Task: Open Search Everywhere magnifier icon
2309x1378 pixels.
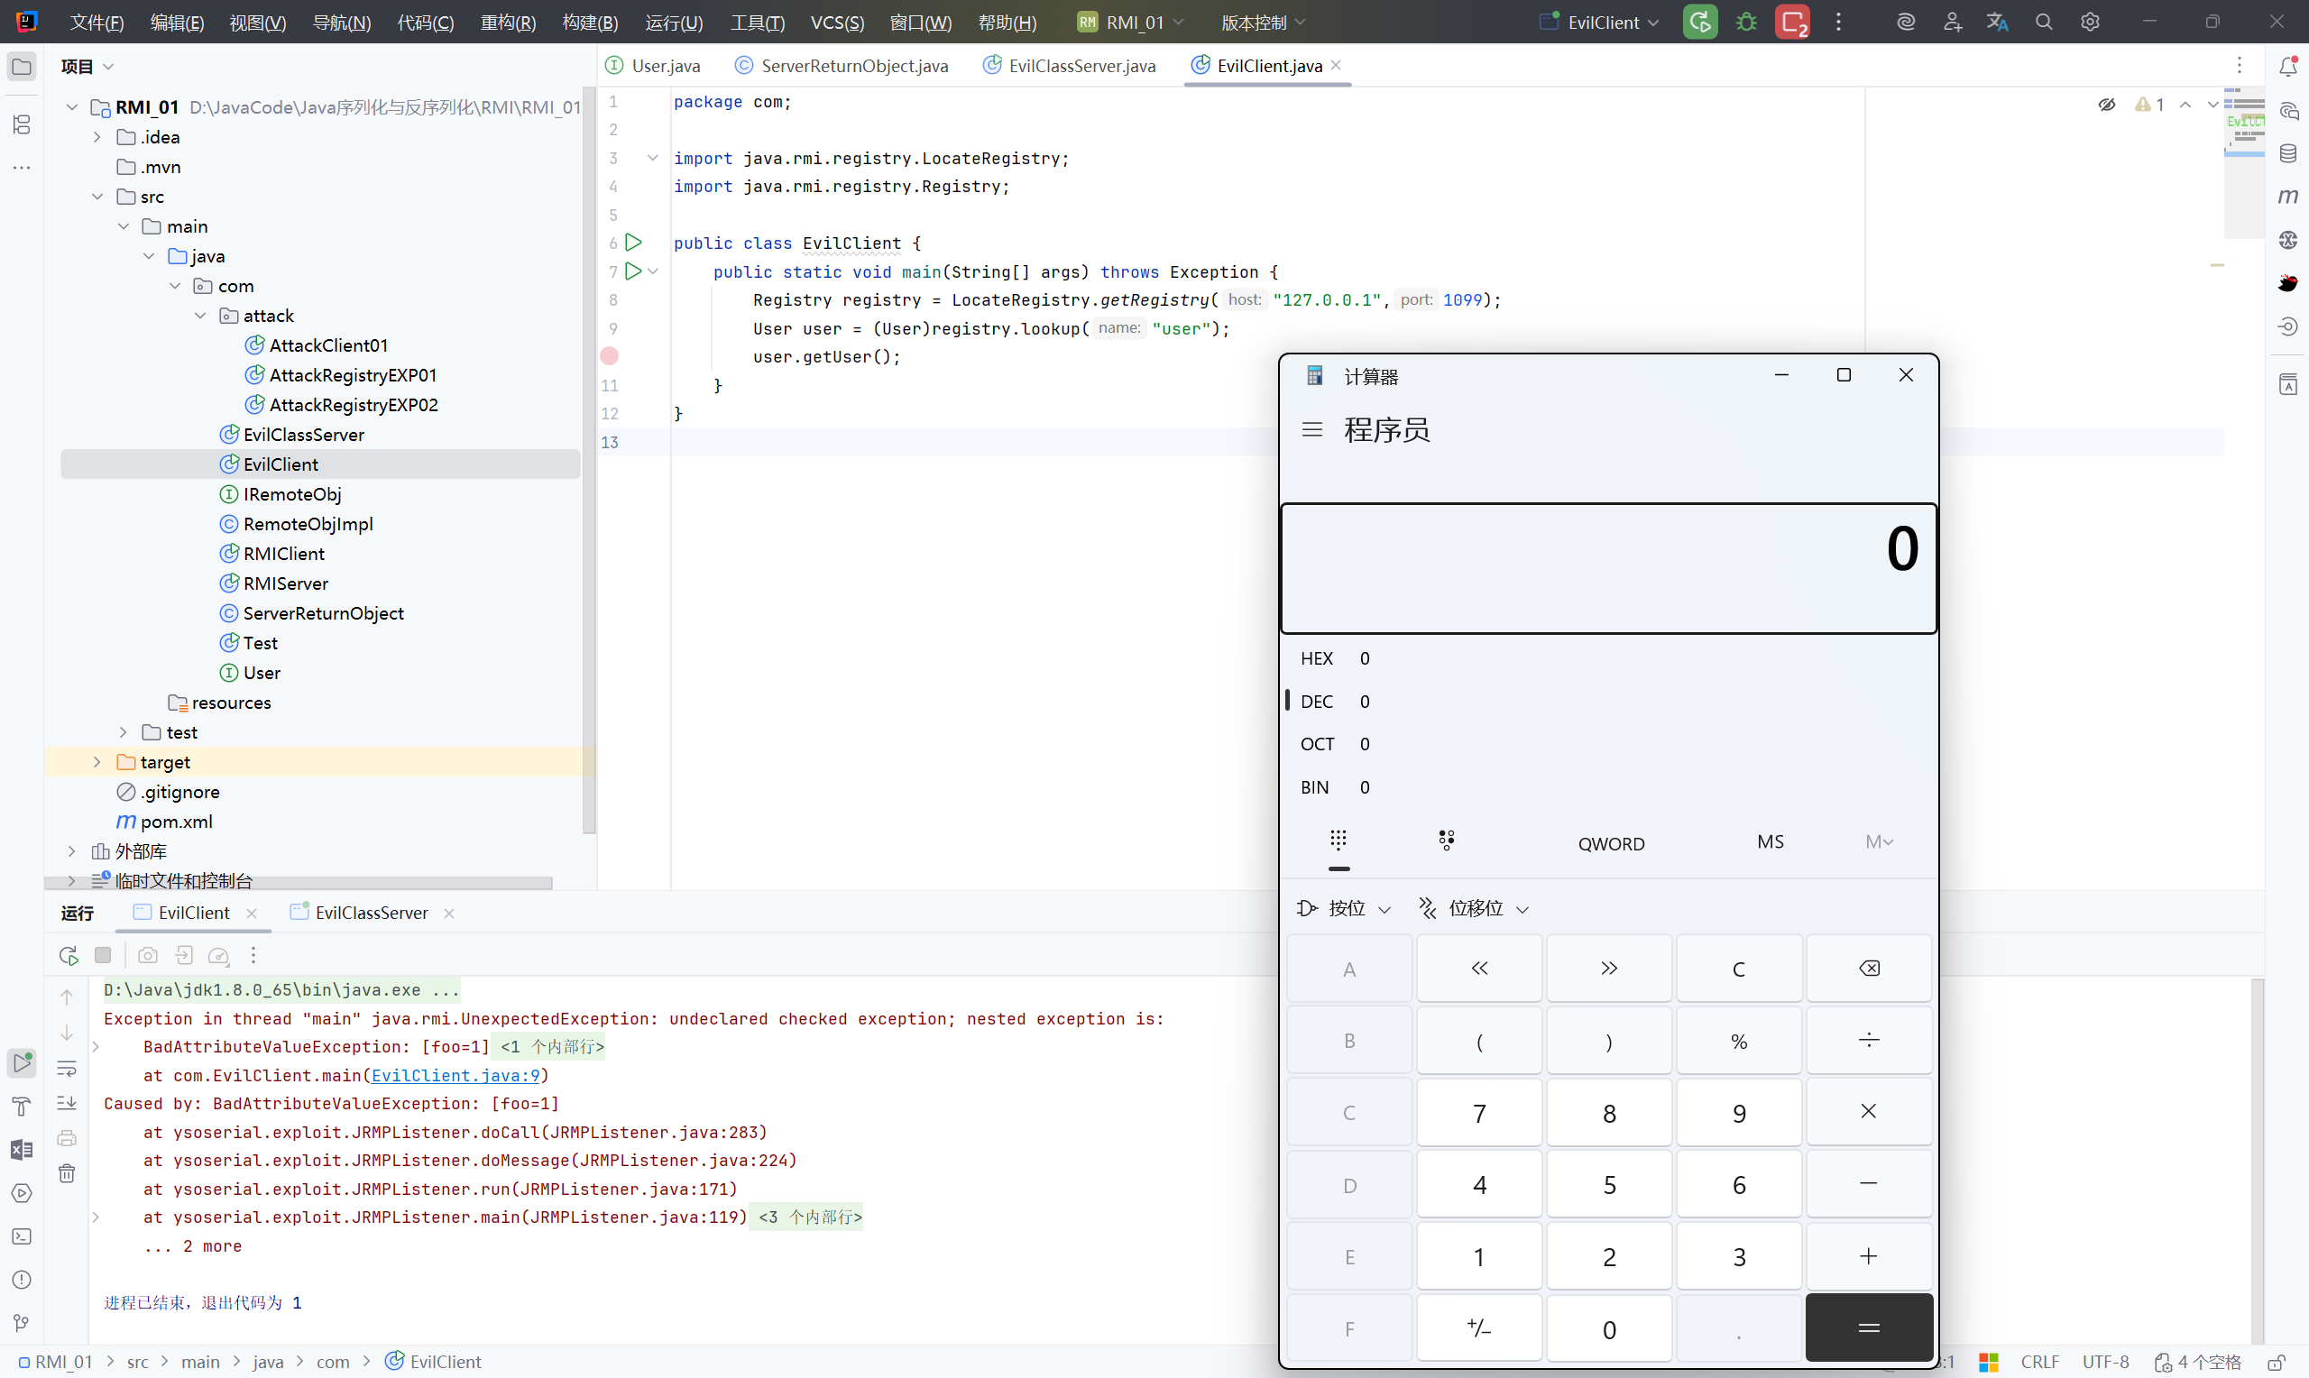Action: (2044, 23)
